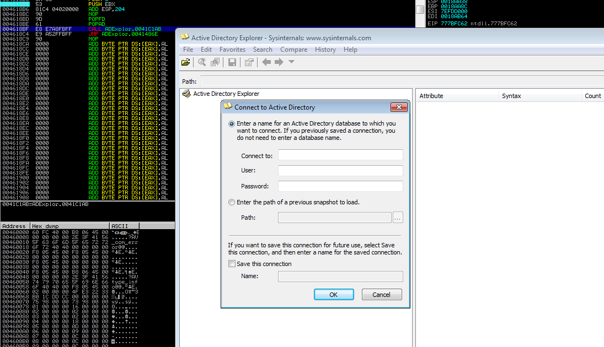
Task: Click the Connect to input field
Action: 340,155
